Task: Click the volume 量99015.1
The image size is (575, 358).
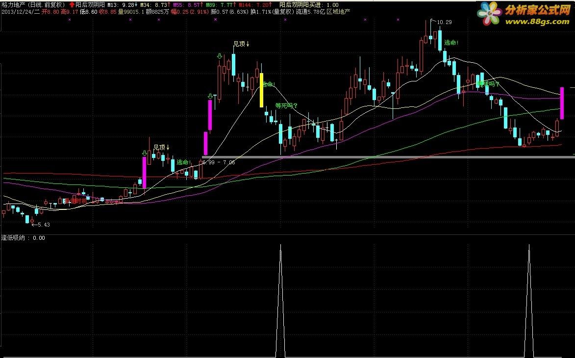Action: tap(131, 11)
